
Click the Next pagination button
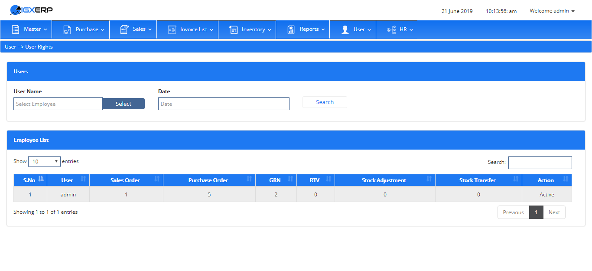click(554, 212)
